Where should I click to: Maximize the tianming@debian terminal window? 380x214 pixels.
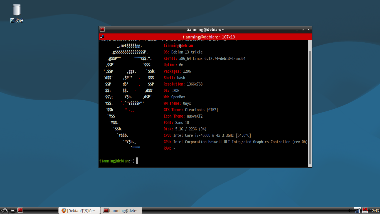(x=303, y=30)
